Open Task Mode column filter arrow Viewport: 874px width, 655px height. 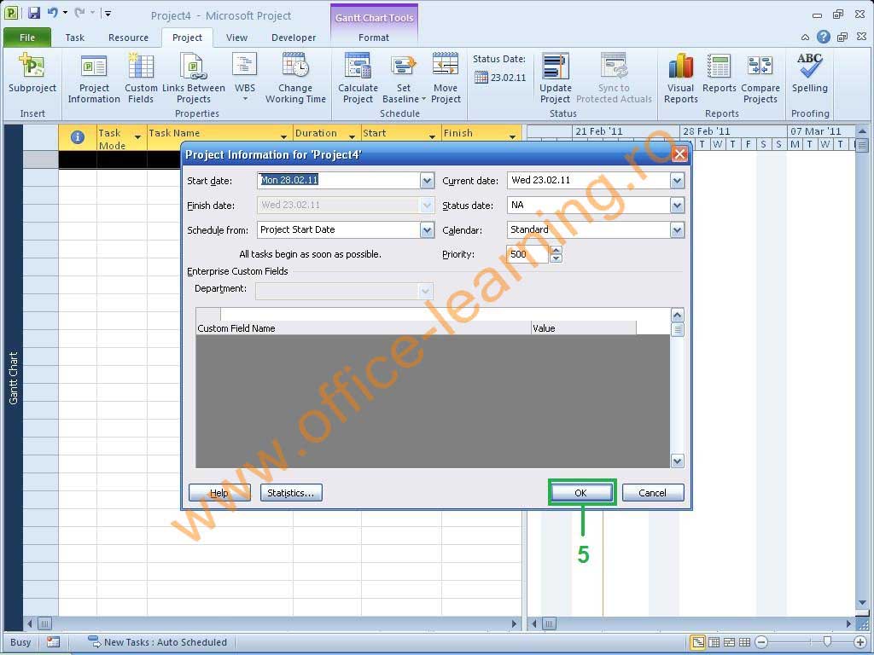point(137,137)
